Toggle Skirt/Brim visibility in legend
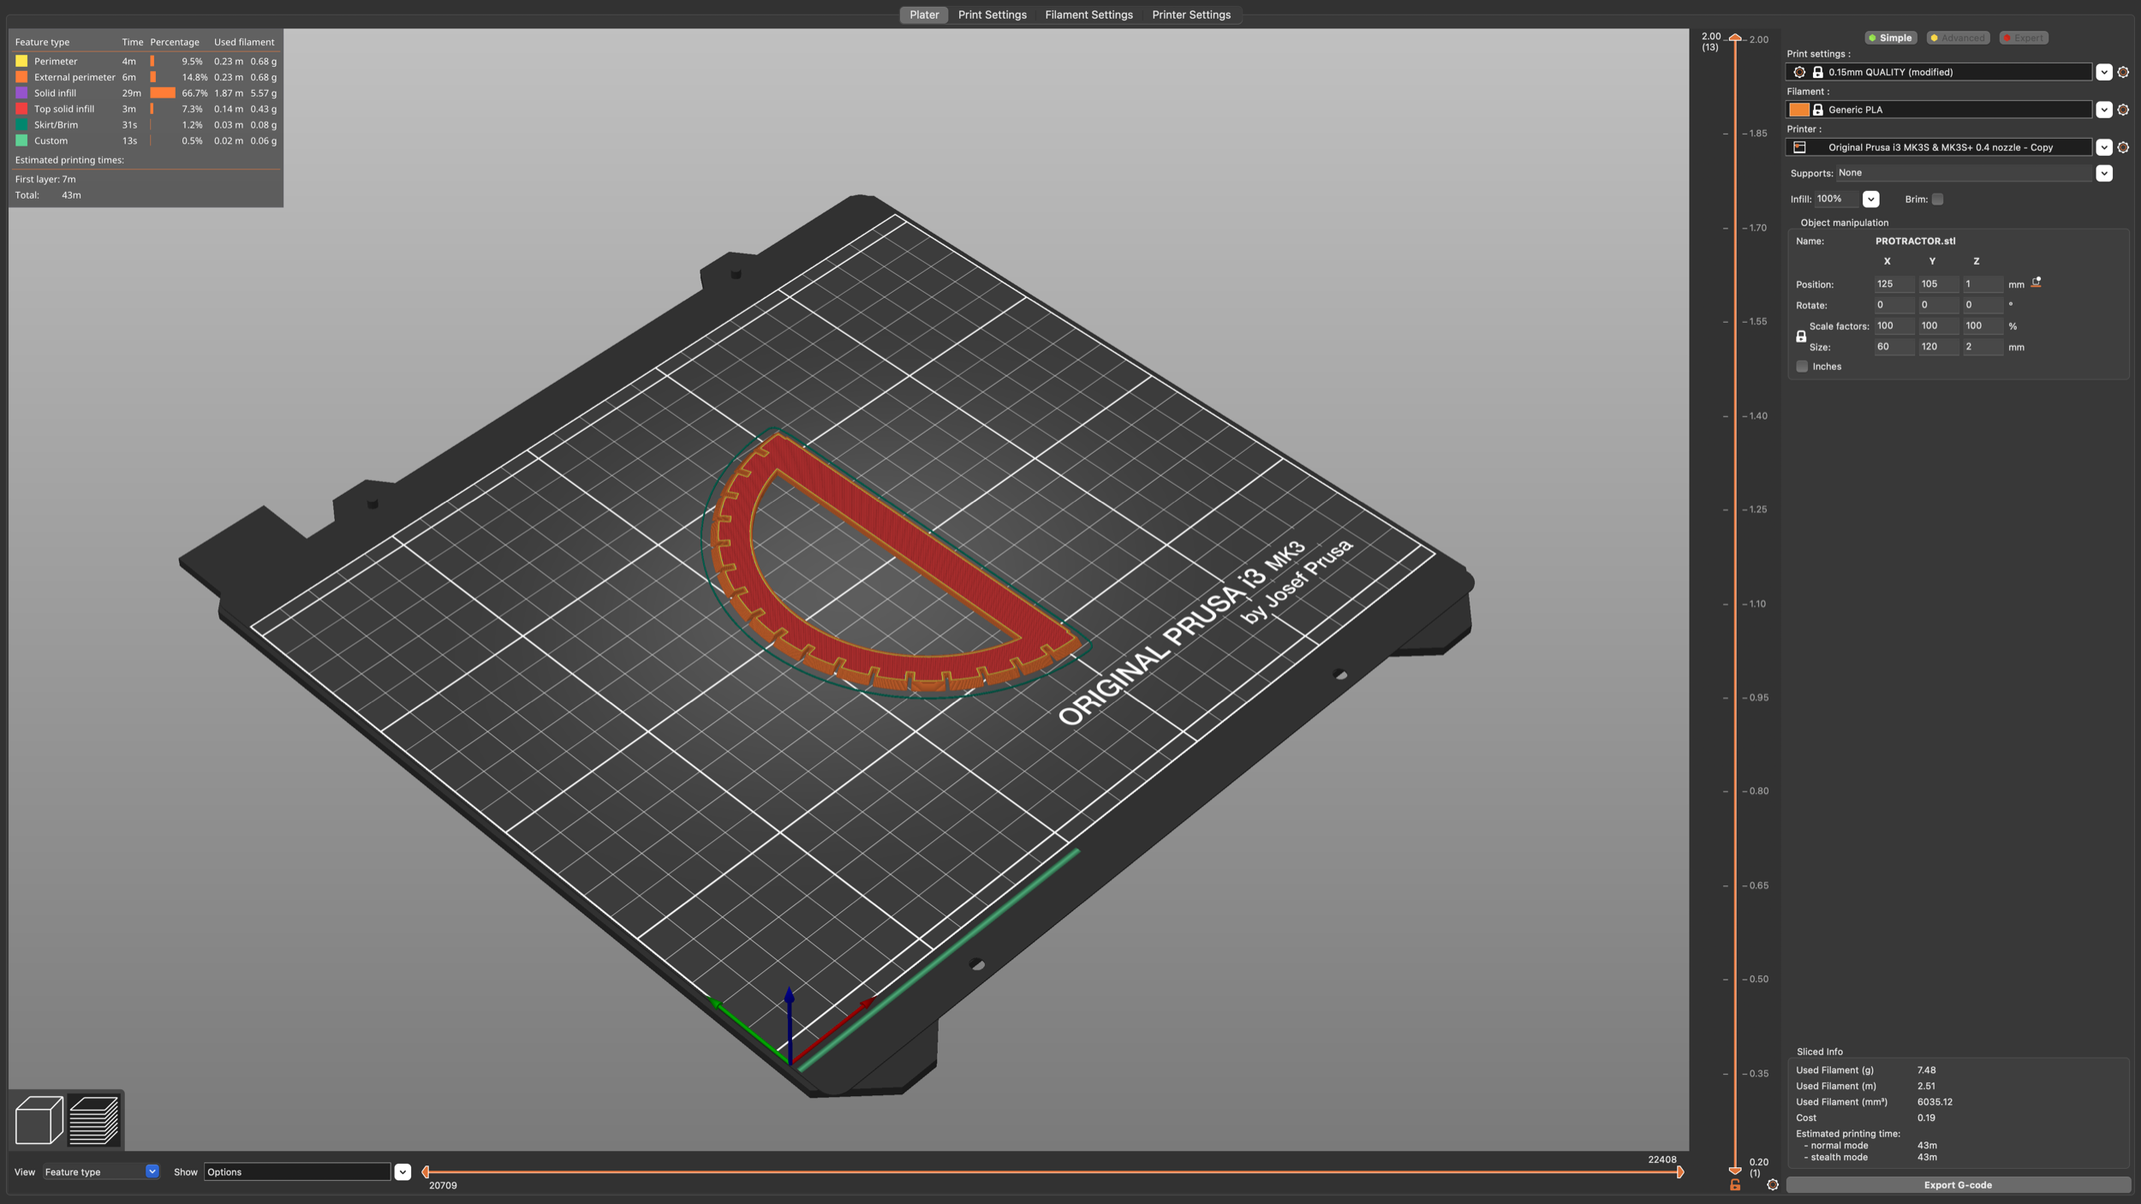This screenshot has height=1204, width=2141. click(x=146, y=125)
